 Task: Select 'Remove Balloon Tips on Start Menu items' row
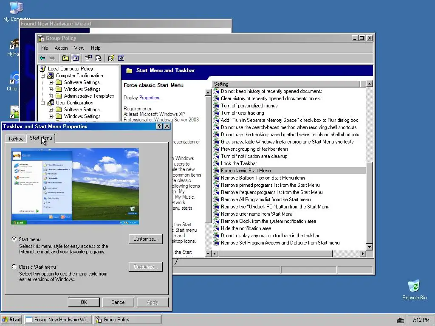tap(263, 178)
